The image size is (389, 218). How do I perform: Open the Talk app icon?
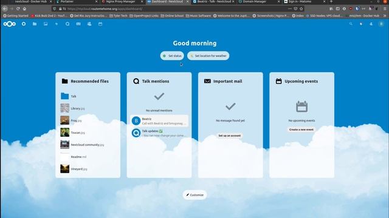(x=67, y=24)
